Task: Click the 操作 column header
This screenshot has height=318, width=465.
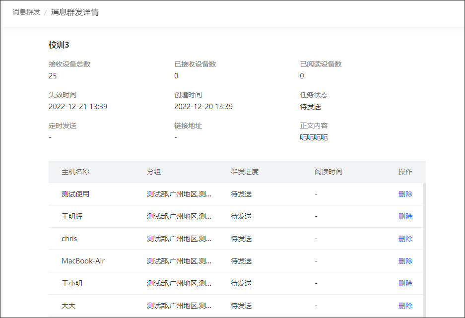Action: point(405,172)
